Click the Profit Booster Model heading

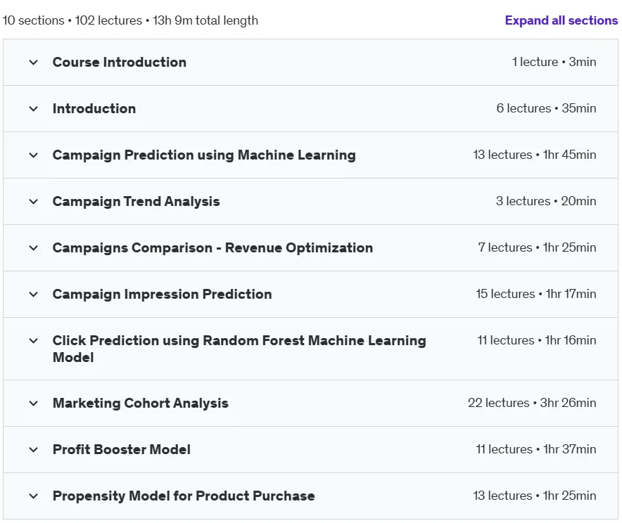(x=122, y=449)
